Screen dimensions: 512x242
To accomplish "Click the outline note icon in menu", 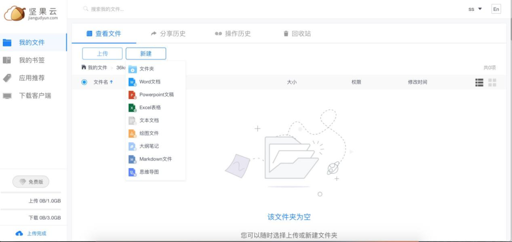I will (133, 146).
